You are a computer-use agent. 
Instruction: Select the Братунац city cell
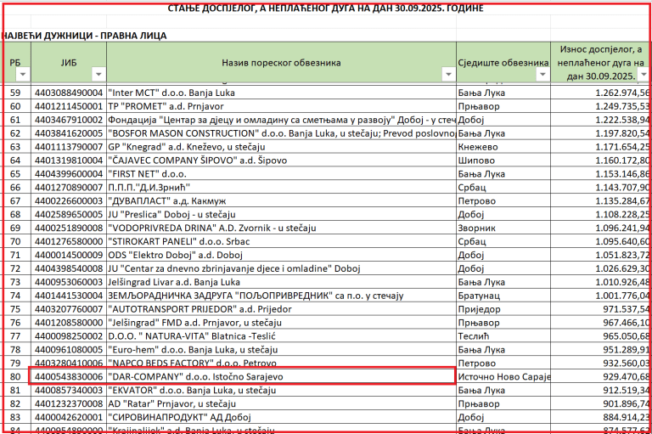point(503,295)
